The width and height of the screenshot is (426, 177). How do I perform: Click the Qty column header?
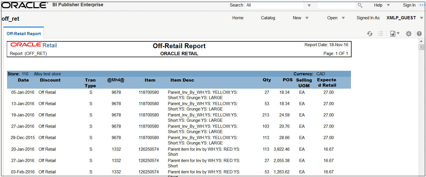(267, 80)
